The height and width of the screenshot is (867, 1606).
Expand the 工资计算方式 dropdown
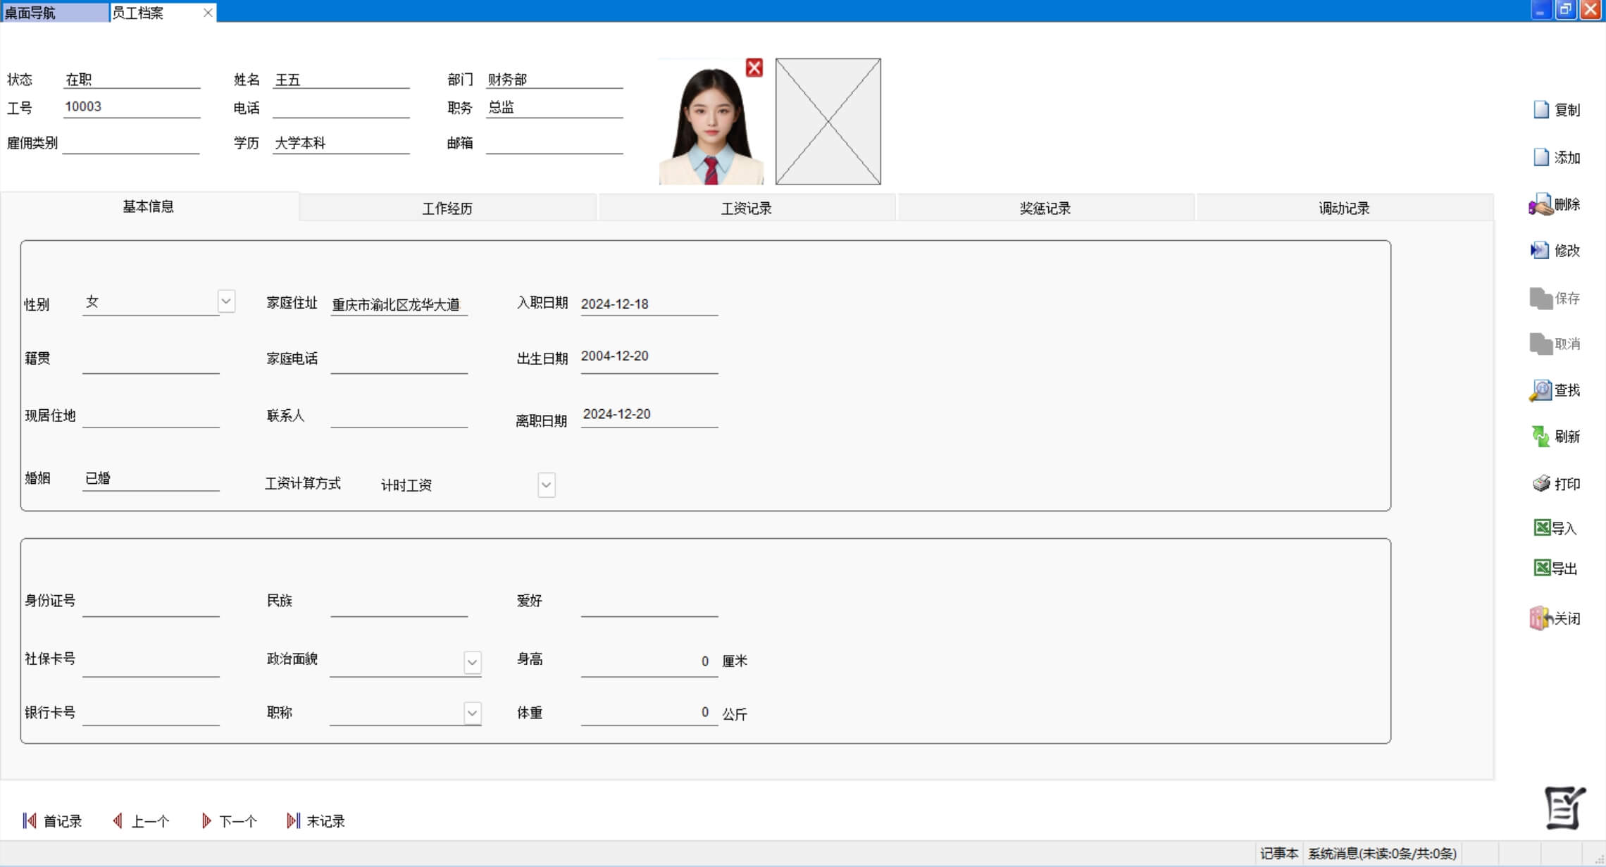547,485
